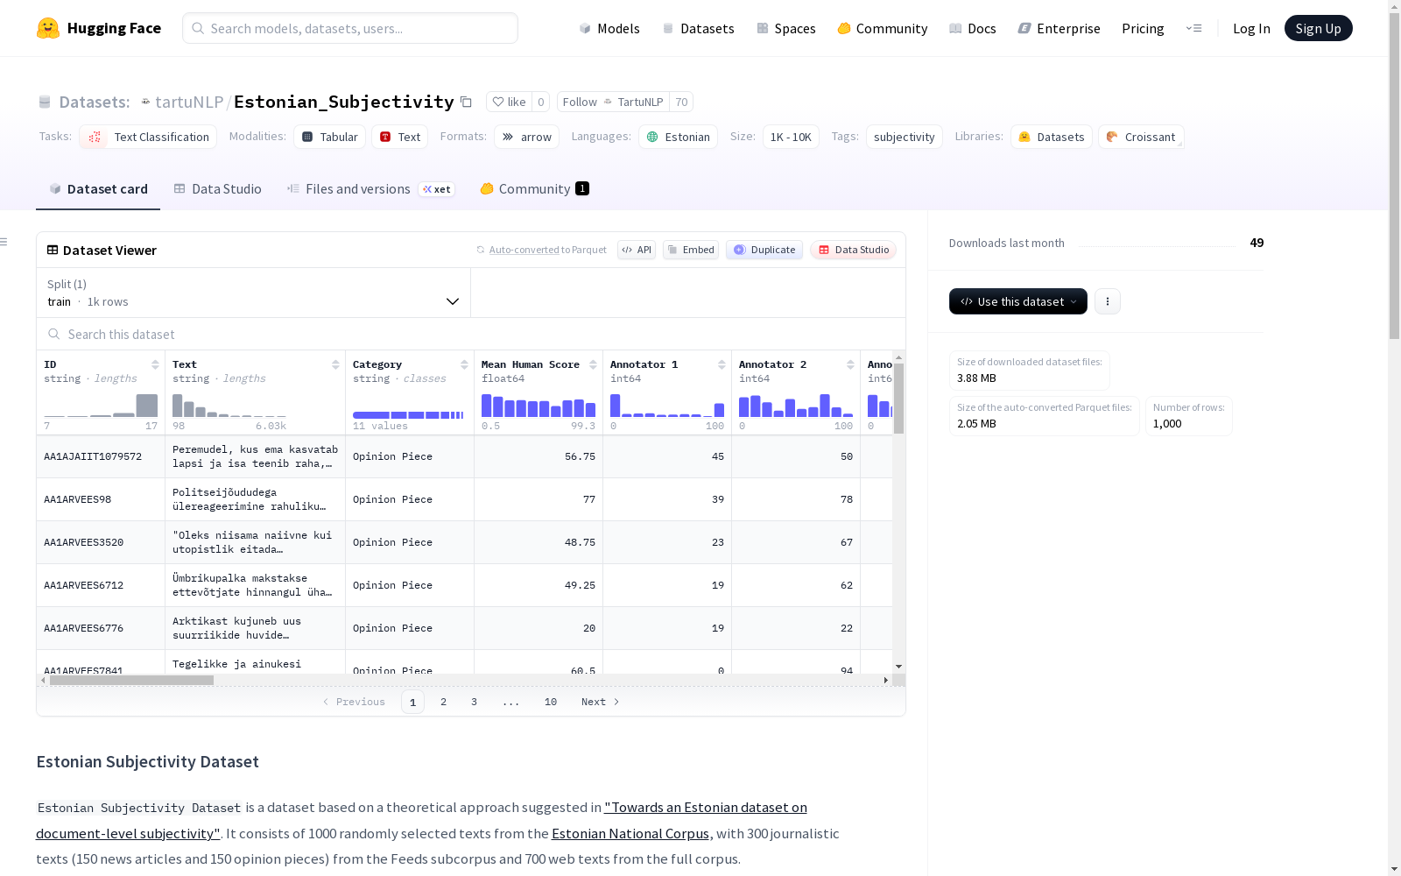The width and height of the screenshot is (1401, 876).
Task: Open the navigation overflow menu icon
Action: click(1193, 28)
